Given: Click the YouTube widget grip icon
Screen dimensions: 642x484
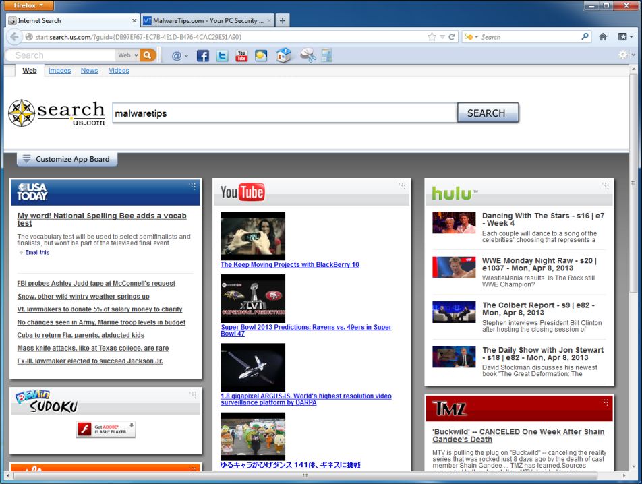Looking at the screenshot, I should pyautogui.click(x=402, y=186).
